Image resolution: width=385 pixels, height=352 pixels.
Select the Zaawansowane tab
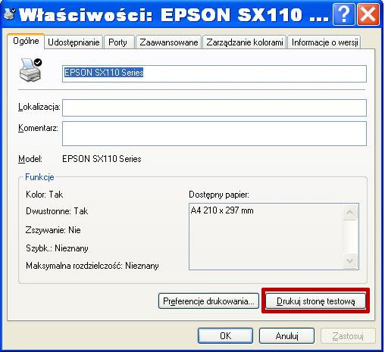tap(168, 42)
